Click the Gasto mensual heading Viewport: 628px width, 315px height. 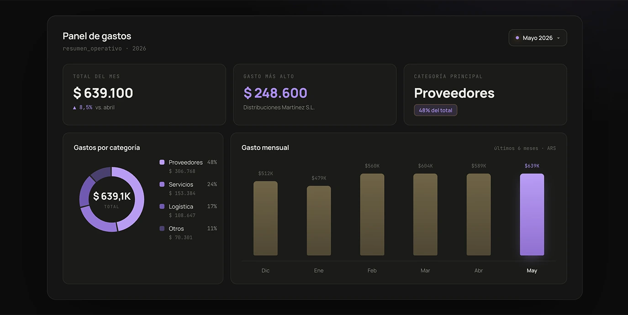[265, 147]
